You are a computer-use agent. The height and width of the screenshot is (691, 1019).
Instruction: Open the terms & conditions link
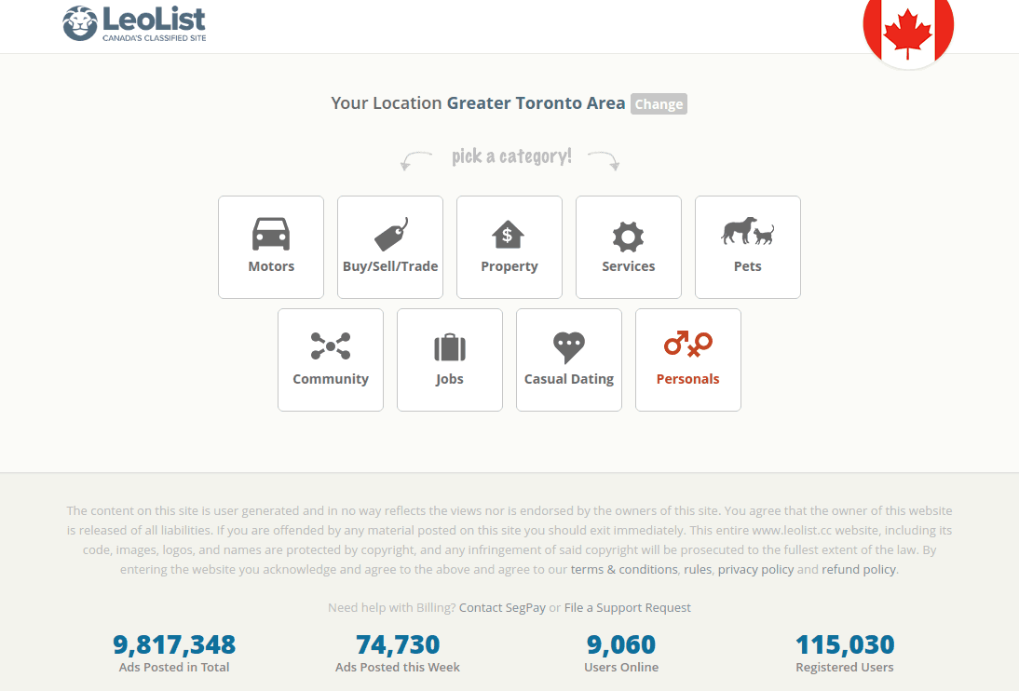(624, 569)
